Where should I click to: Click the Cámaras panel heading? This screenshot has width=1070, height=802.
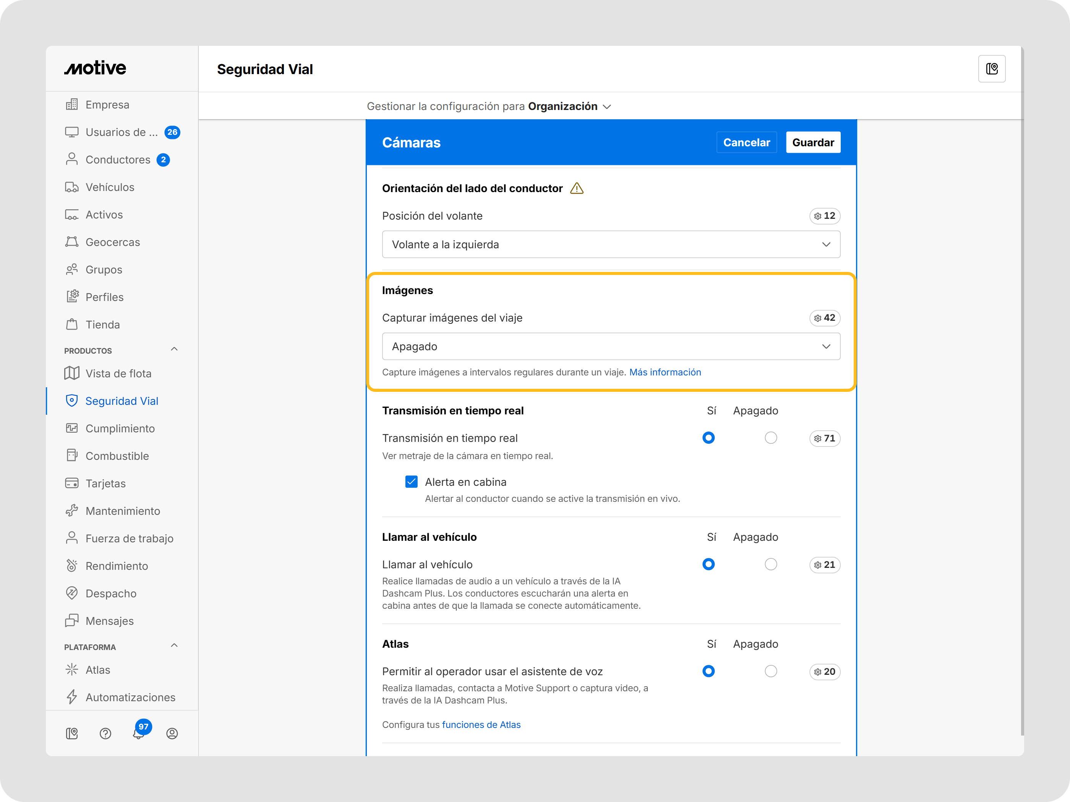411,142
